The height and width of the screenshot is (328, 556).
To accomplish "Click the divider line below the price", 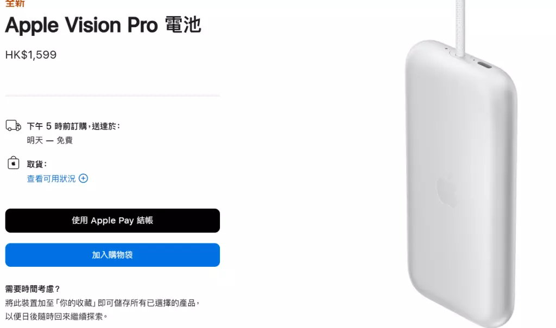I will coord(112,95).
